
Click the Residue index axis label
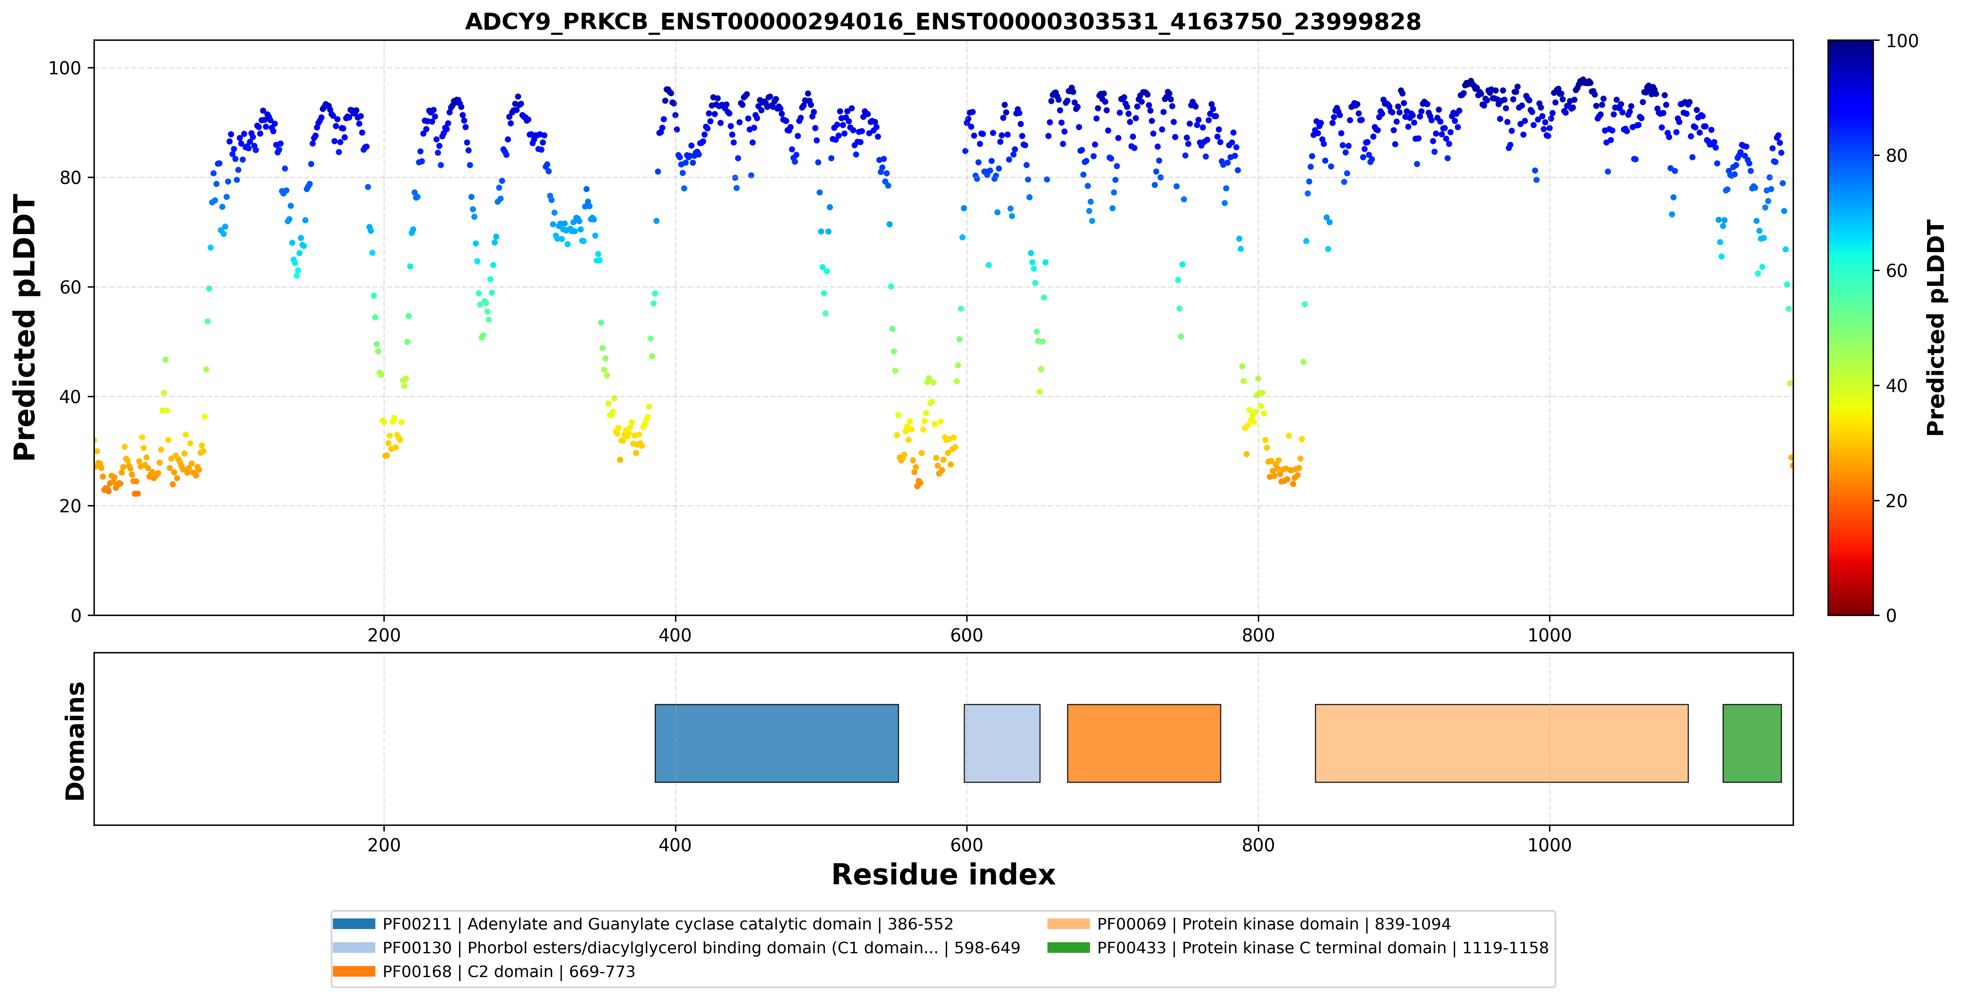tap(943, 875)
